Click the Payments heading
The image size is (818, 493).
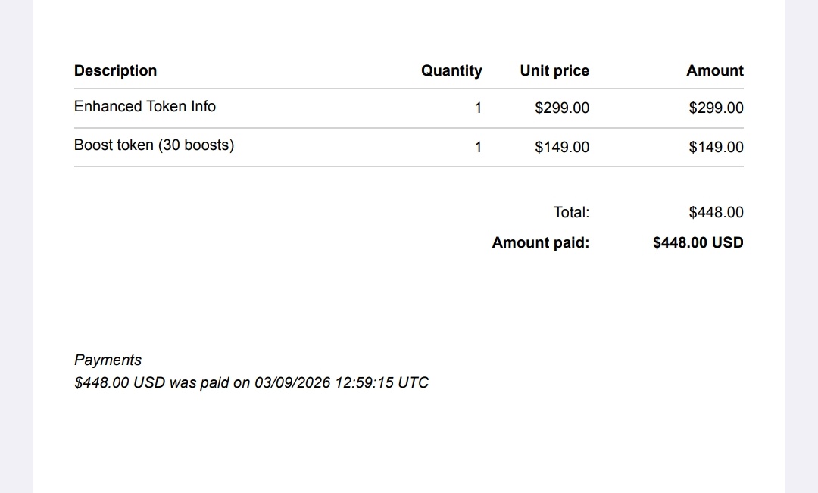click(108, 360)
